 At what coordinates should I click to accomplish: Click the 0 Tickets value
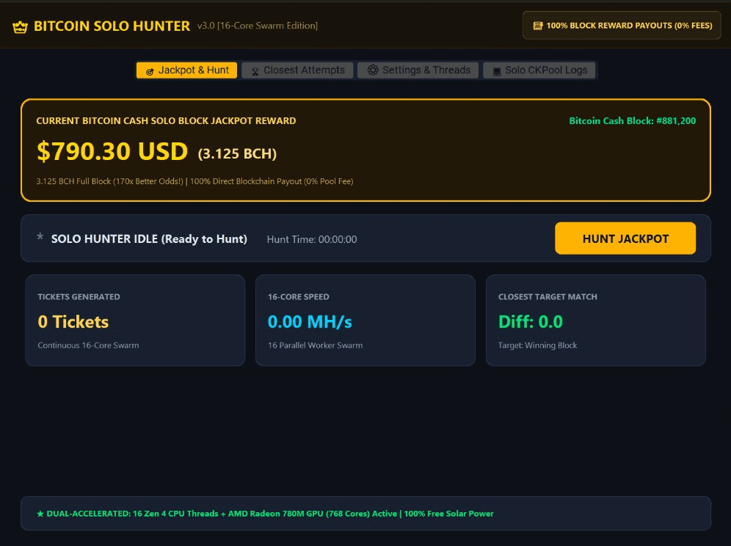73,321
